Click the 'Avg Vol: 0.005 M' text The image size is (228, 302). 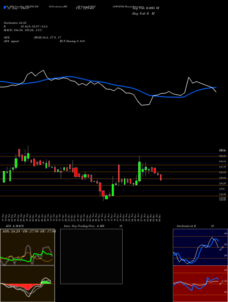(x=146, y=8)
